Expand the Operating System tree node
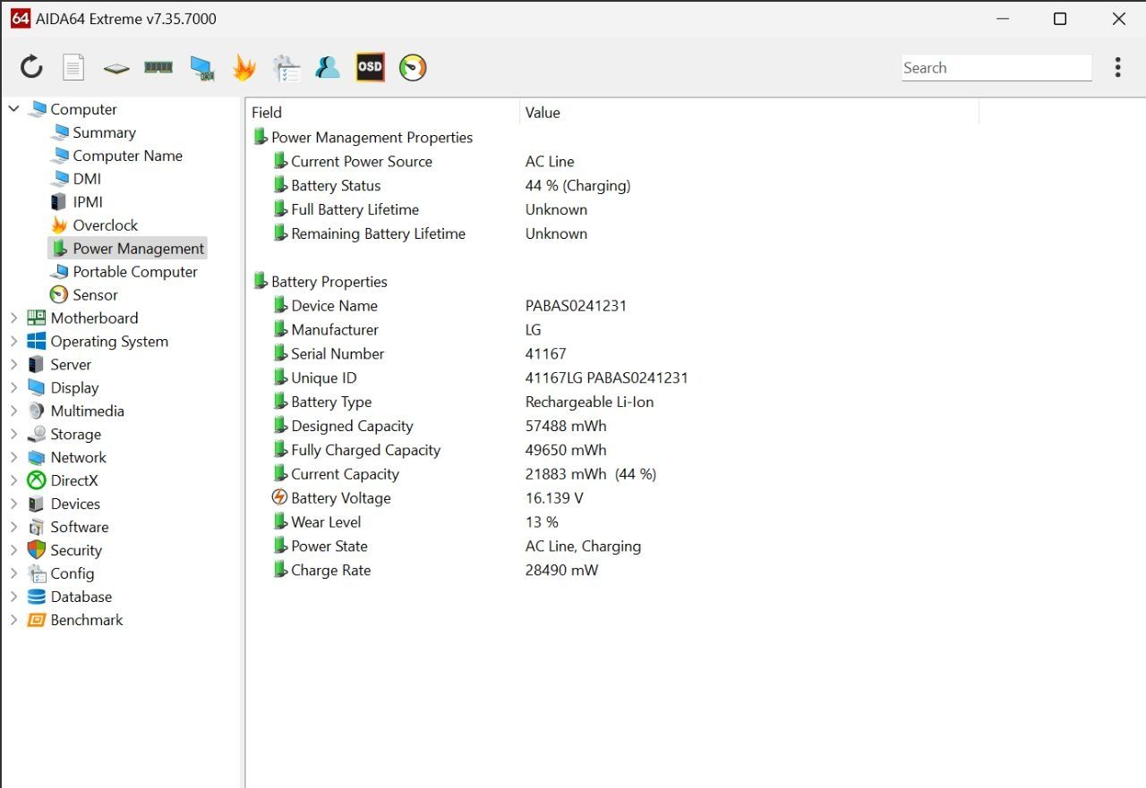 point(14,342)
